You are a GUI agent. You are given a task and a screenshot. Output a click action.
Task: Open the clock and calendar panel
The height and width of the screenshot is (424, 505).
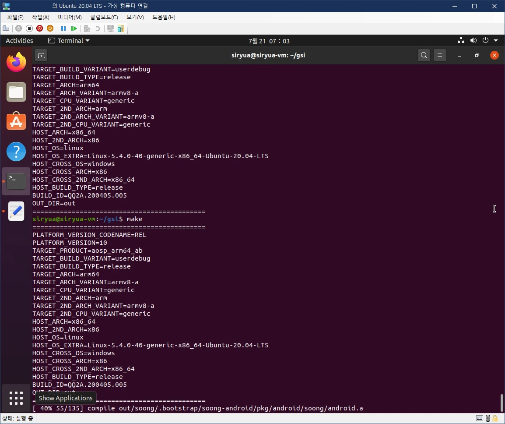(269, 41)
